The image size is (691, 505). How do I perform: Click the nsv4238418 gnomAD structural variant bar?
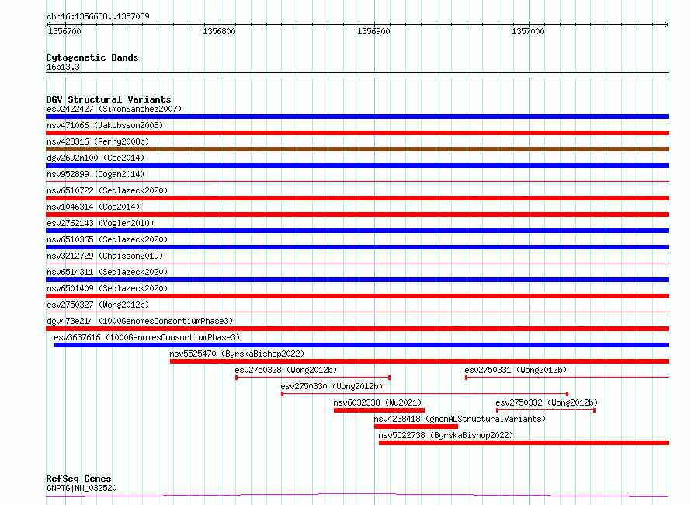click(x=415, y=427)
